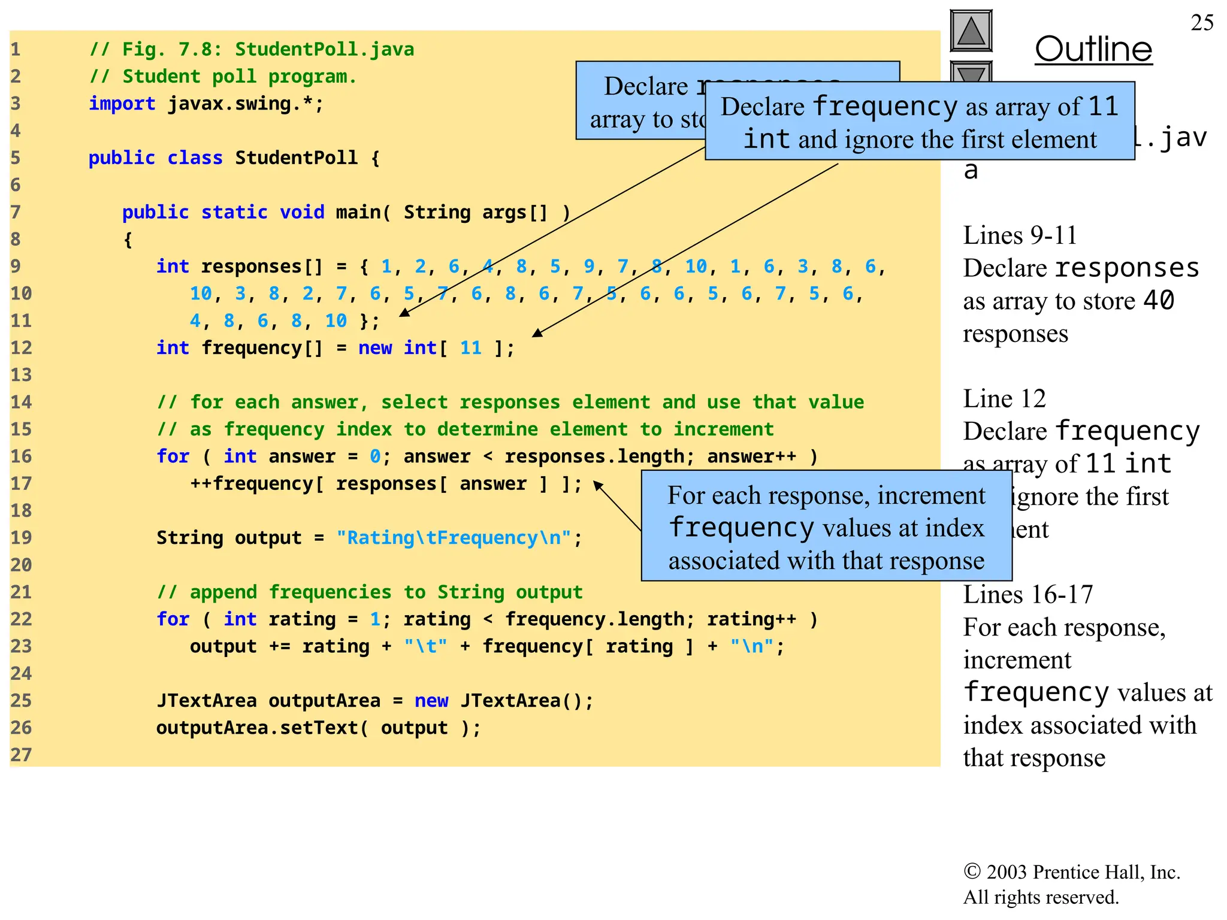Click the underlined Outline heading
The height and width of the screenshot is (920, 1227).
coord(1093,49)
